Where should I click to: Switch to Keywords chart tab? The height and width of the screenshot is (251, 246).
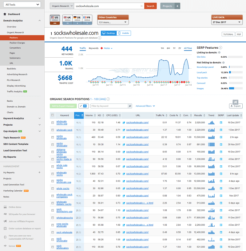tap(93, 48)
